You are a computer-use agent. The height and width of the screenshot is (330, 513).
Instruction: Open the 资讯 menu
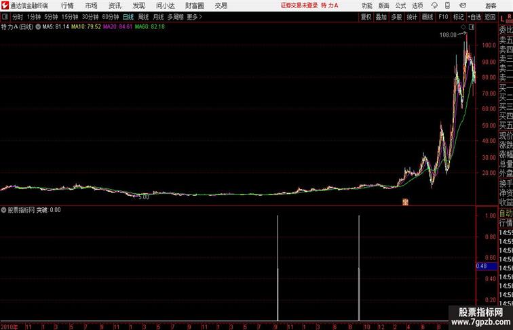click(x=115, y=5)
